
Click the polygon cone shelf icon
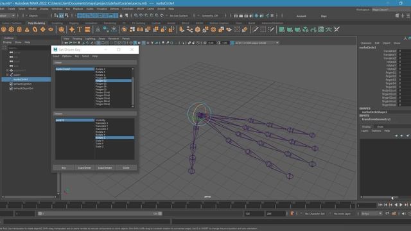click(x=27, y=30)
